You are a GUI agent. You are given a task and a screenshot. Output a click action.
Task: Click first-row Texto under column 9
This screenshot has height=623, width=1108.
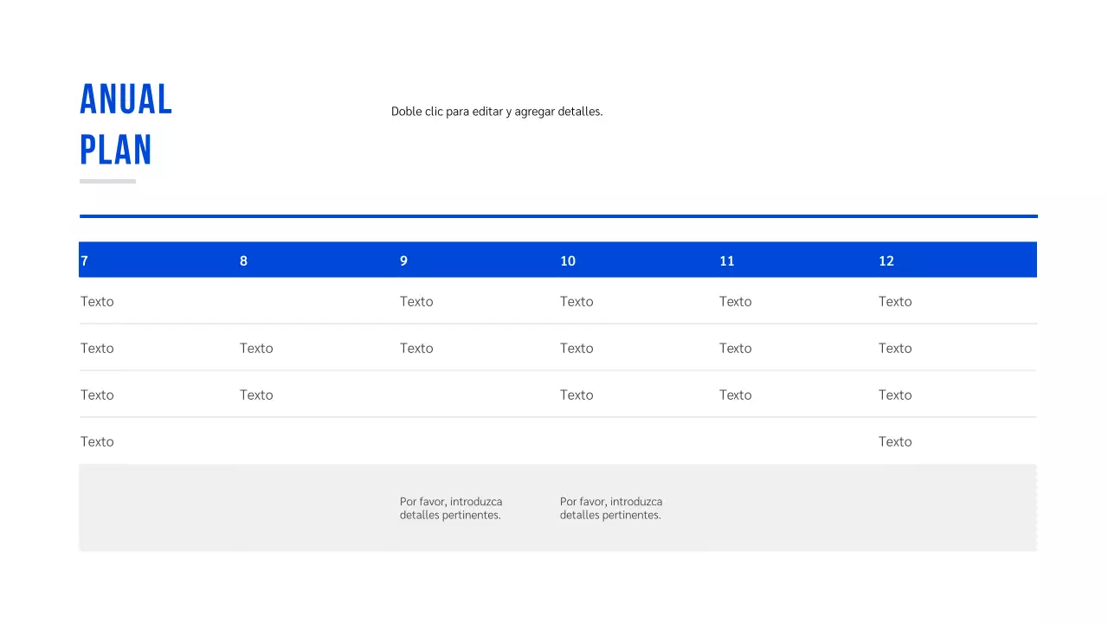pyautogui.click(x=416, y=301)
